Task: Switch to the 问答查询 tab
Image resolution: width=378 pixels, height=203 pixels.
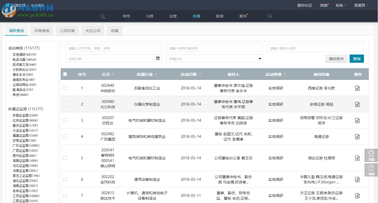Action: (x=42, y=30)
